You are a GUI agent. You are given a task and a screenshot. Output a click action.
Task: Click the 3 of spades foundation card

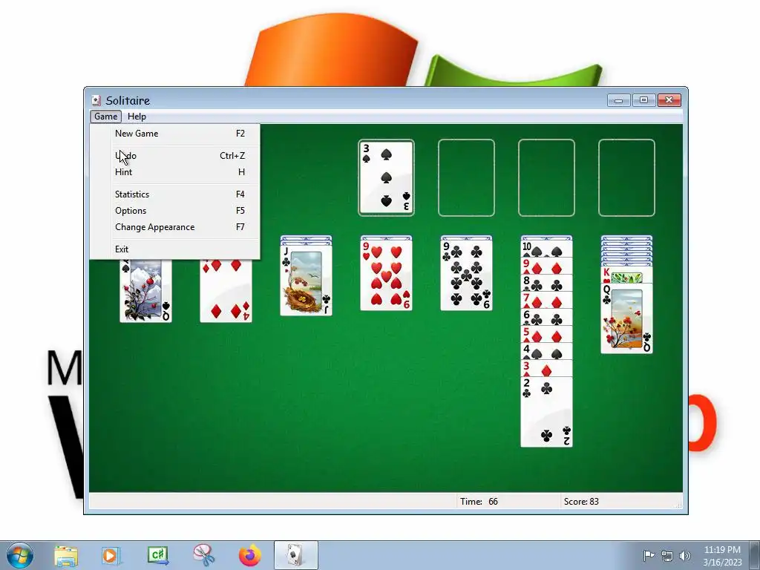386,177
